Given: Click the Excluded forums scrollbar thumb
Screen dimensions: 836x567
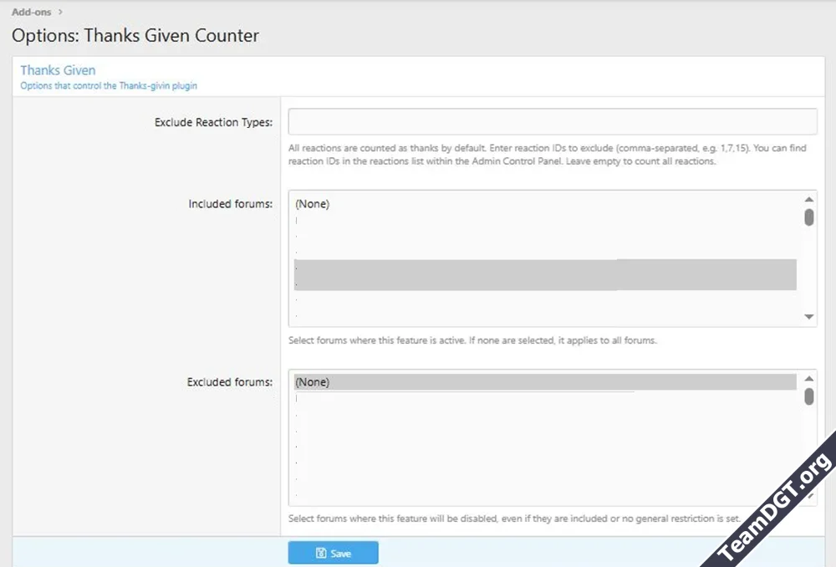Looking at the screenshot, I should [808, 396].
